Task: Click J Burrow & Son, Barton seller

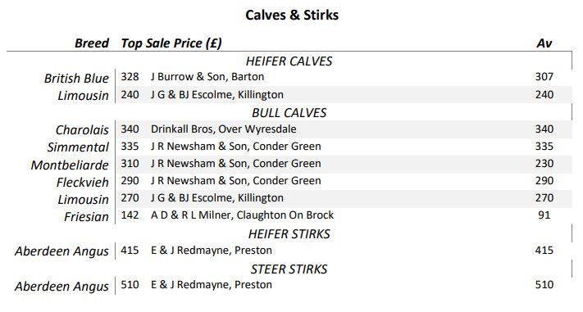Action: click(x=207, y=76)
